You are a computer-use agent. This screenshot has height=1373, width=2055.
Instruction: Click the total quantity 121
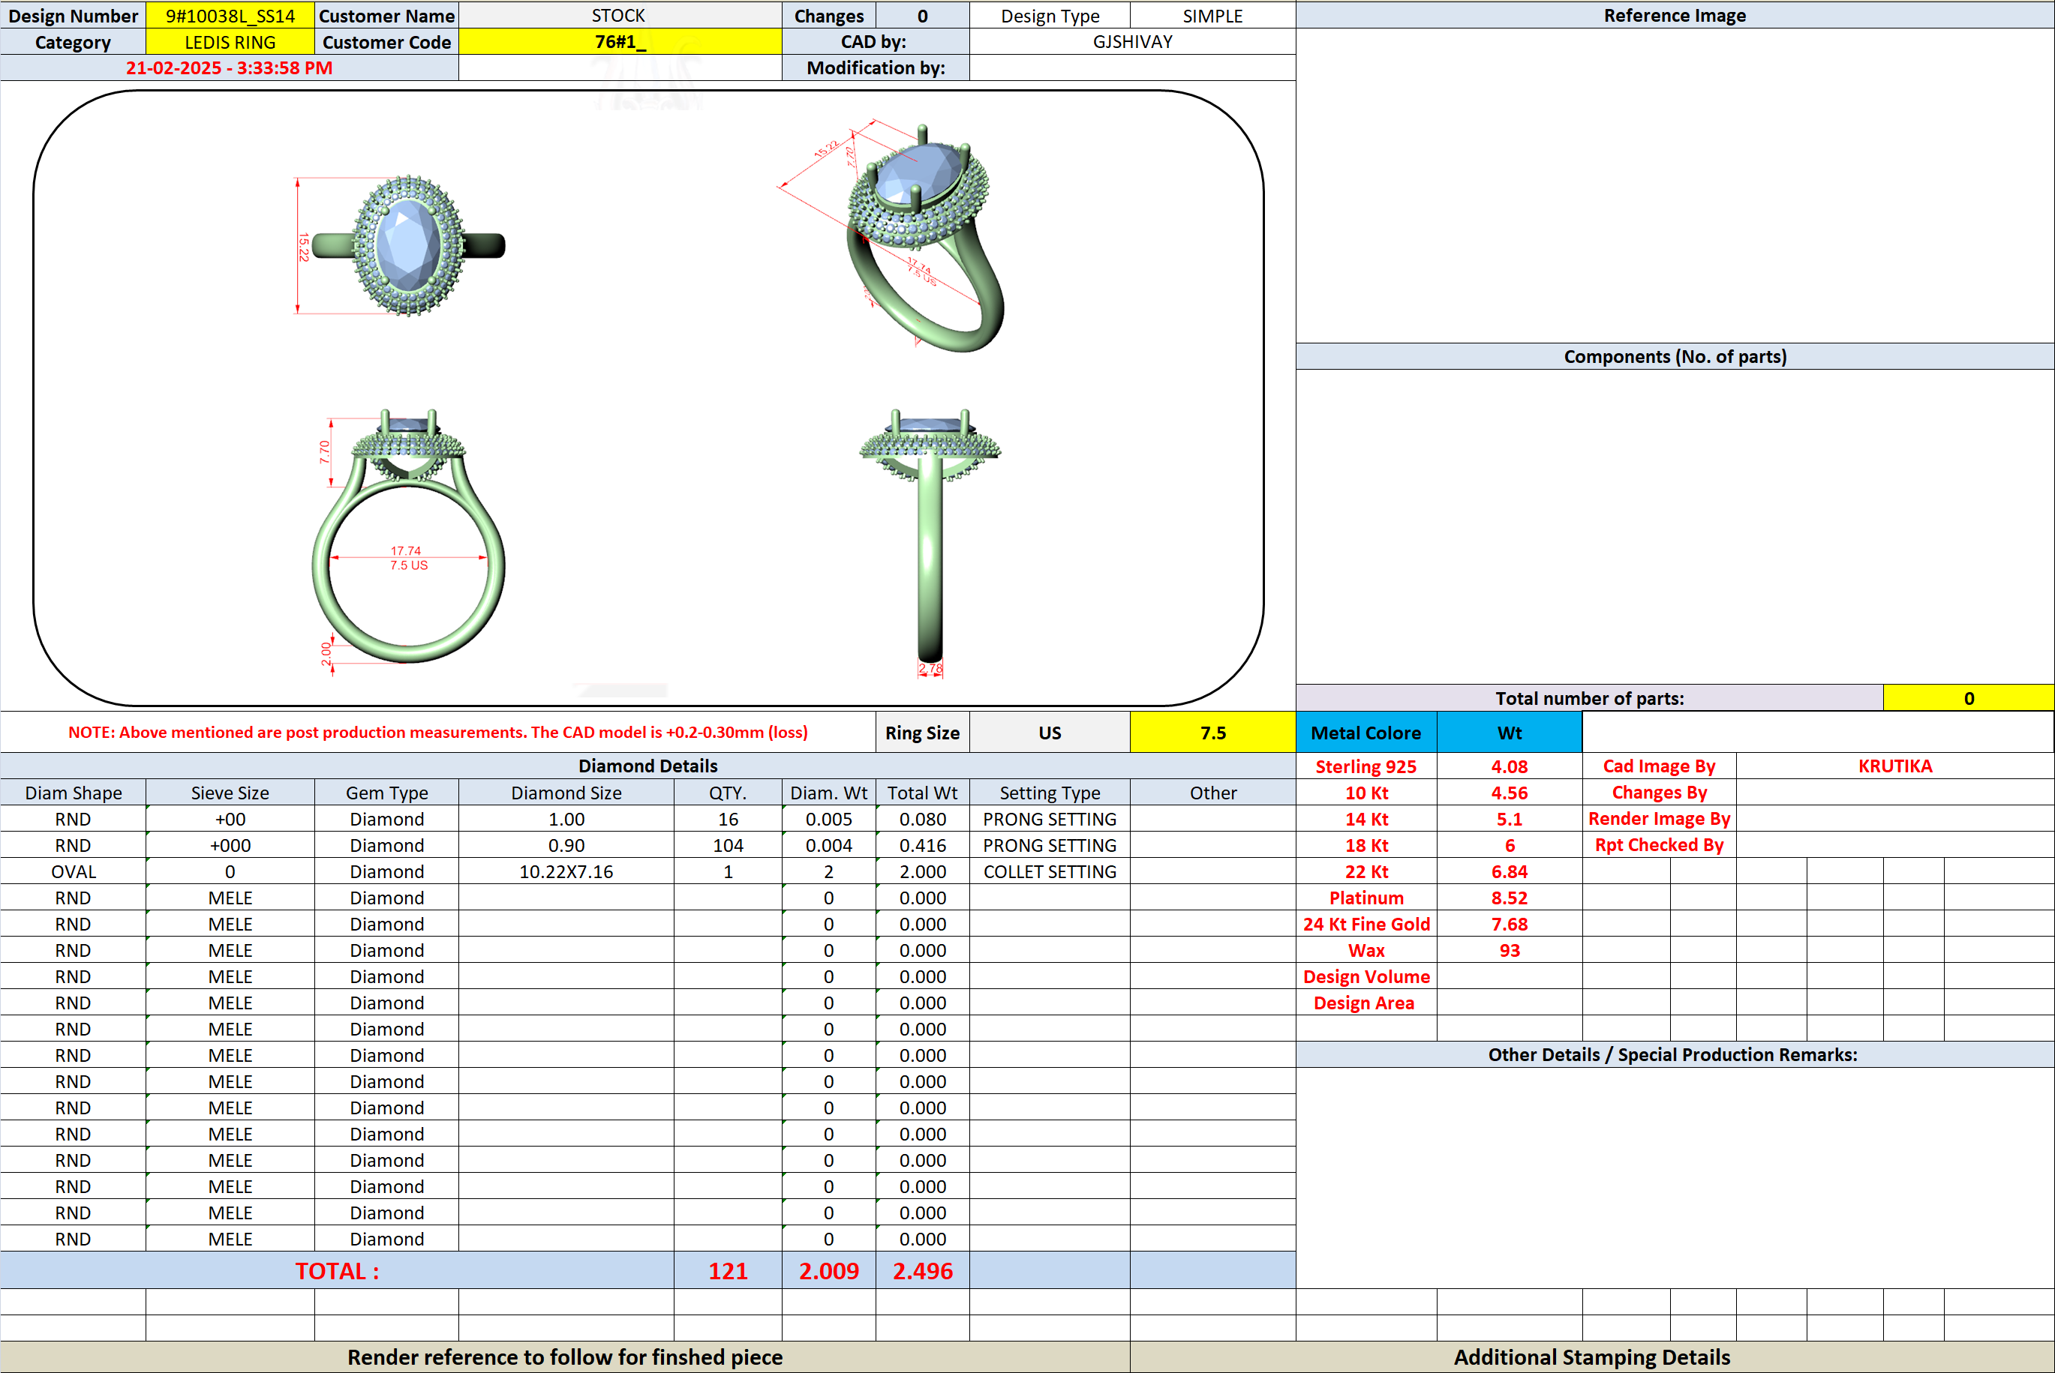[x=728, y=1270]
